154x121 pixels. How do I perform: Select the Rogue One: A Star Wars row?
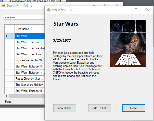pyautogui.click(x=30, y=60)
